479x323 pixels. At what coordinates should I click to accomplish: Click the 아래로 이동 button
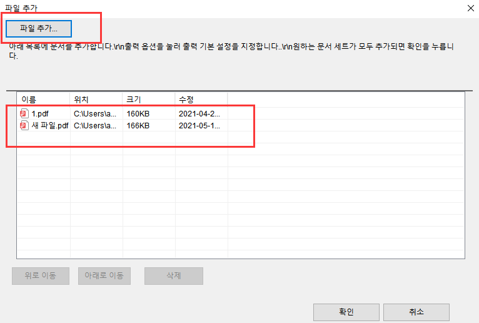104,276
